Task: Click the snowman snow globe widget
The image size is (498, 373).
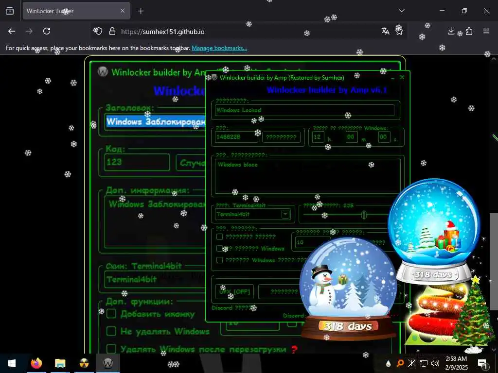Action: (348, 288)
